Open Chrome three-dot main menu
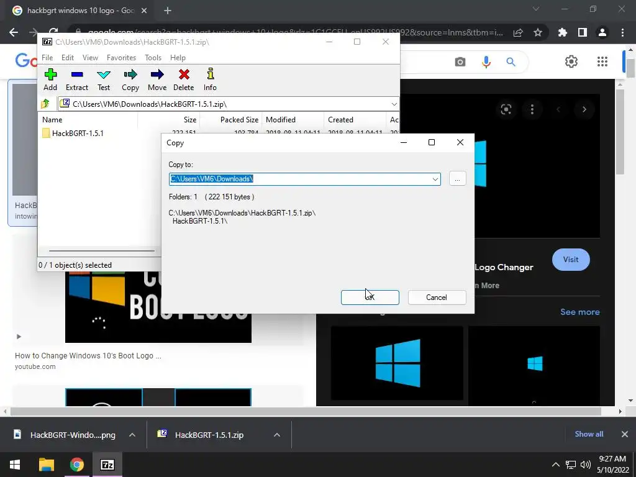Viewport: 636px width, 477px height. click(x=622, y=32)
